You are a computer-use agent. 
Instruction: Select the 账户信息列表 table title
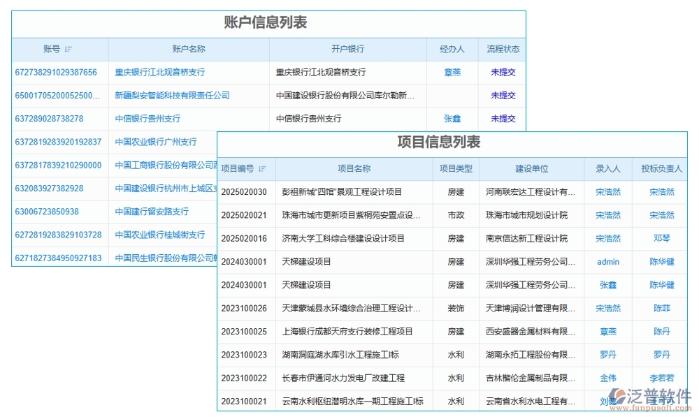[x=268, y=22]
